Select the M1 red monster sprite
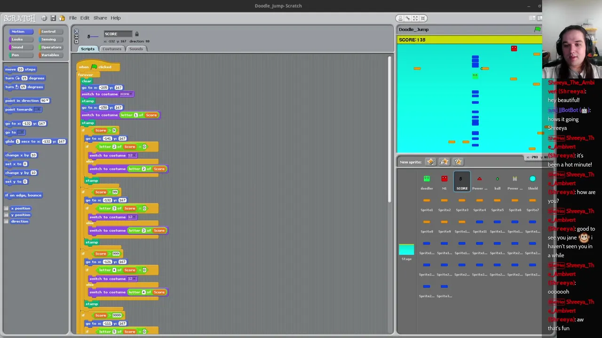Screen dimensions: 602x338 [444, 182]
